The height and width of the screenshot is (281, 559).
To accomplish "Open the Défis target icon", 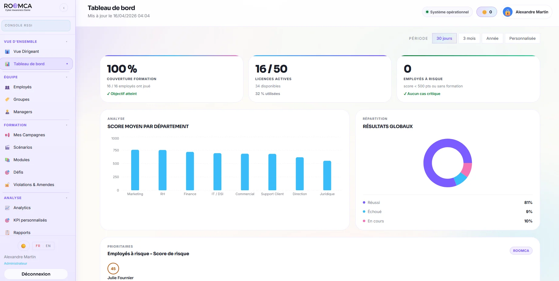I will pos(7,172).
